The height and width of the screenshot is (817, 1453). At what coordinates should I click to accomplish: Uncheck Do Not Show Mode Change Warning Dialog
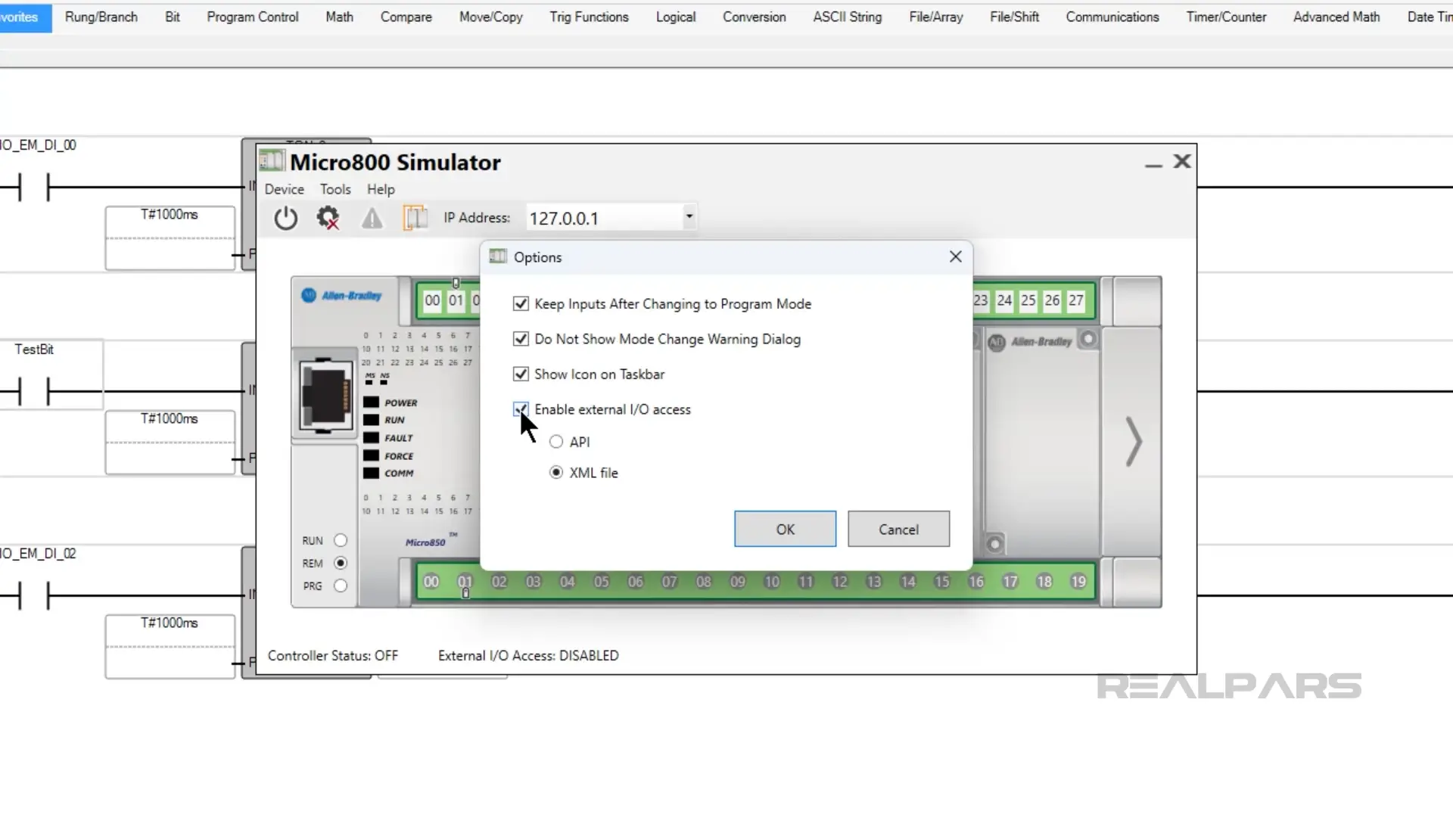click(x=521, y=339)
